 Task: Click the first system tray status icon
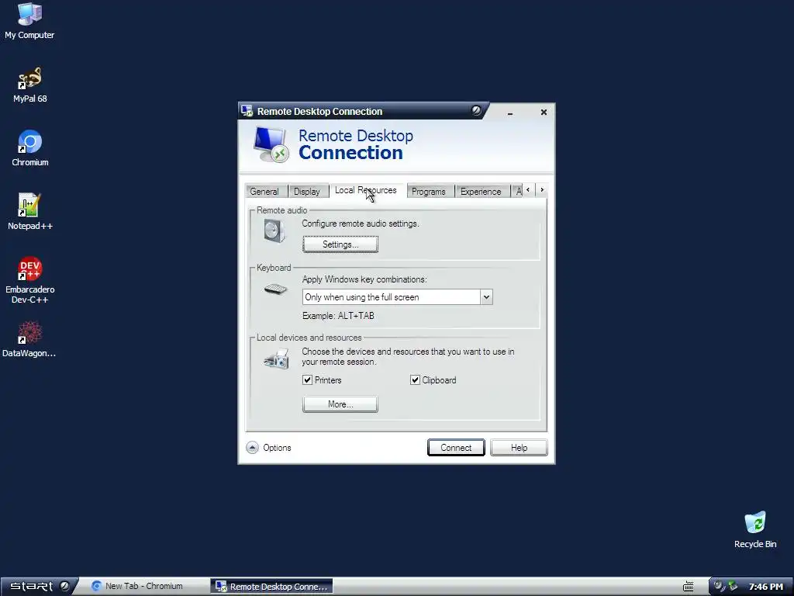(719, 587)
